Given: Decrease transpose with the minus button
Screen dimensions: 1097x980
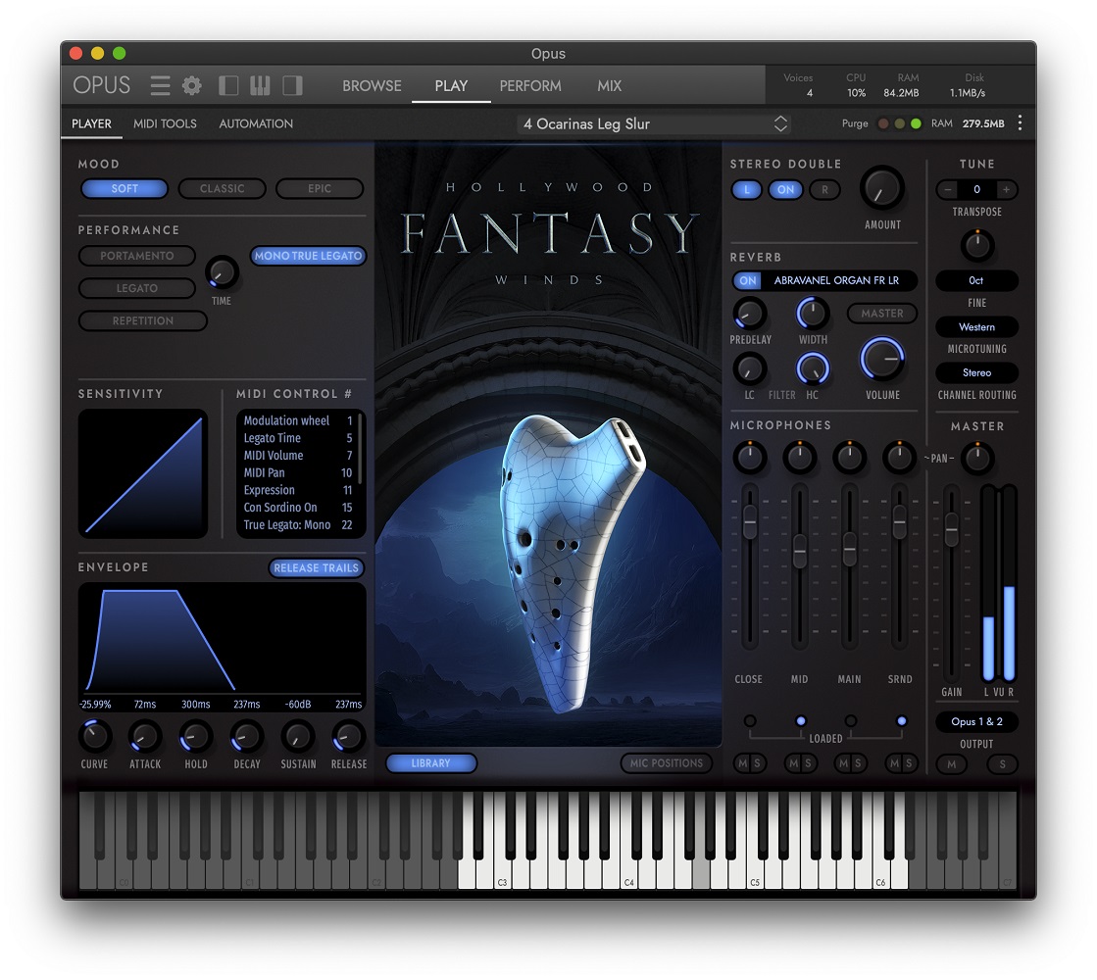Looking at the screenshot, I should coord(948,189).
